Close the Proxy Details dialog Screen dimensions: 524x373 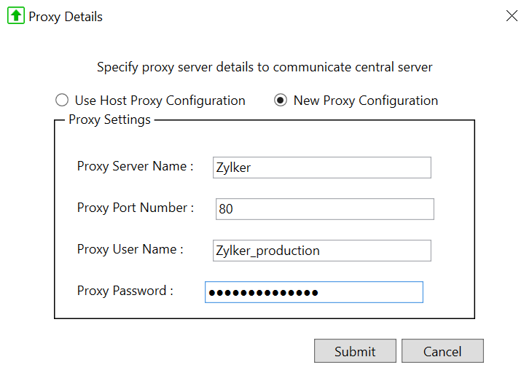[512, 16]
